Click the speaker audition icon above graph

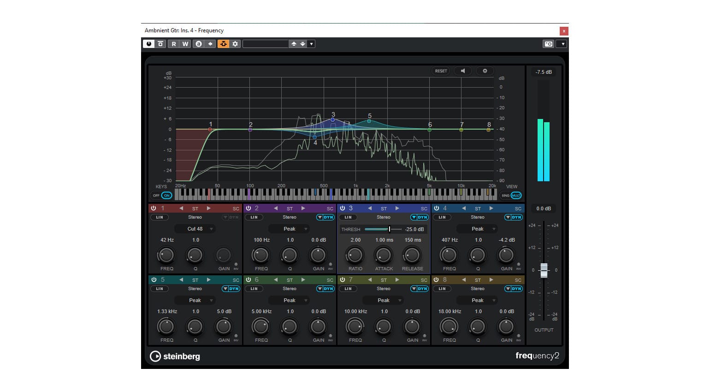[463, 71]
